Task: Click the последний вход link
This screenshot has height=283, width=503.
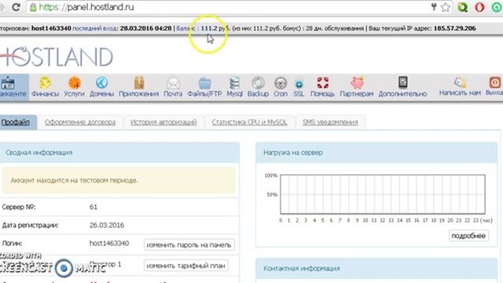Action: tap(95, 28)
